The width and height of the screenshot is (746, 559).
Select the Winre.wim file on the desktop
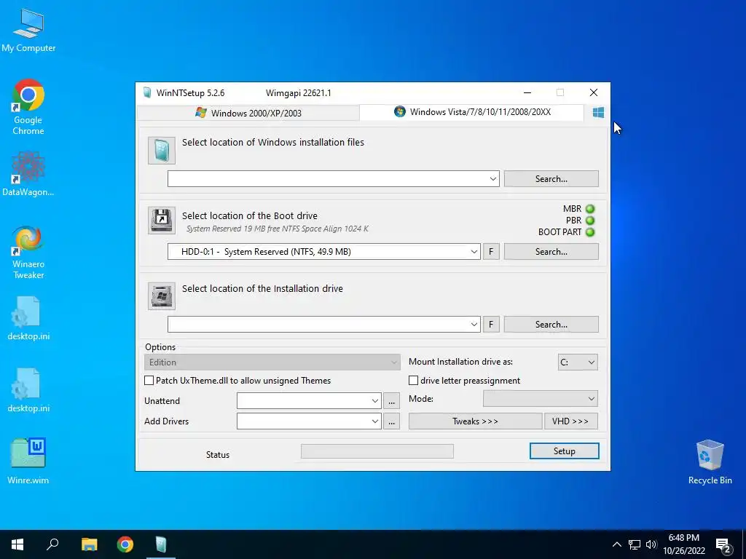coord(28,461)
